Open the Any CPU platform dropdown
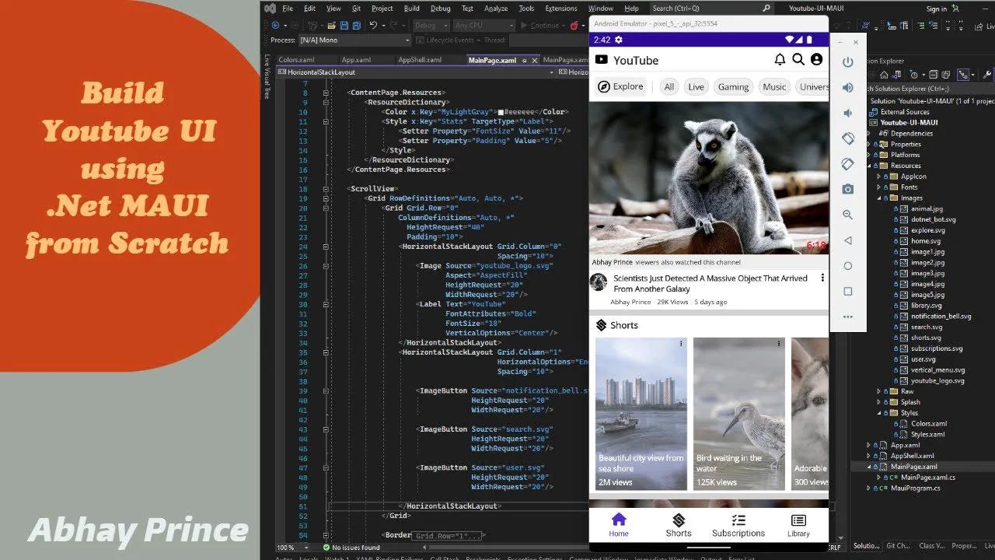Image resolution: width=995 pixels, height=560 pixels. click(x=483, y=26)
